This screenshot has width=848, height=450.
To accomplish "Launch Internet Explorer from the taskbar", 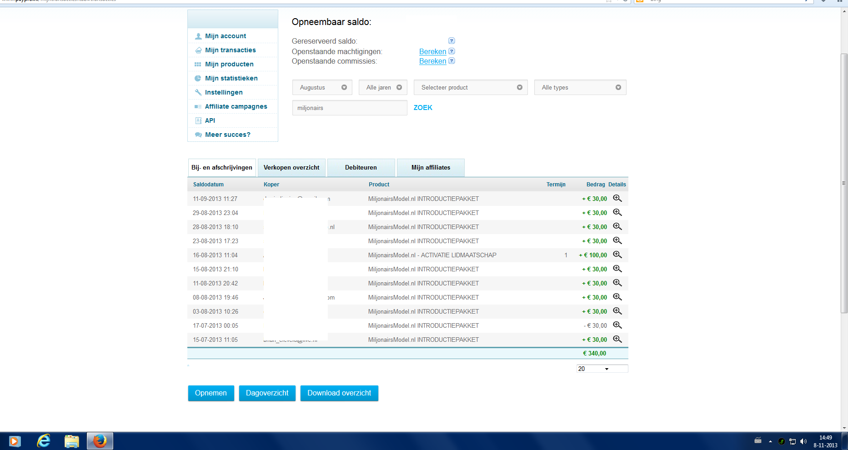I will pos(43,441).
